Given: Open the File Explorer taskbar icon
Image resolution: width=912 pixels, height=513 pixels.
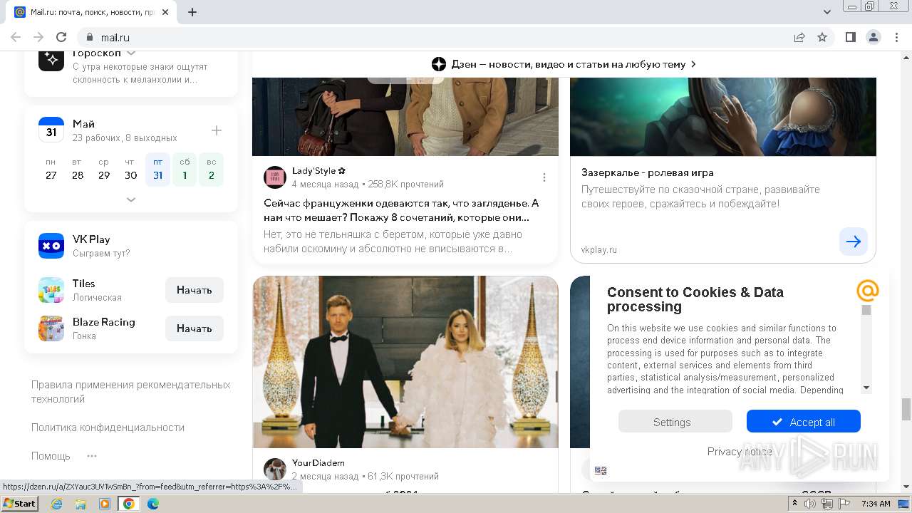Looking at the screenshot, I should coord(81,504).
